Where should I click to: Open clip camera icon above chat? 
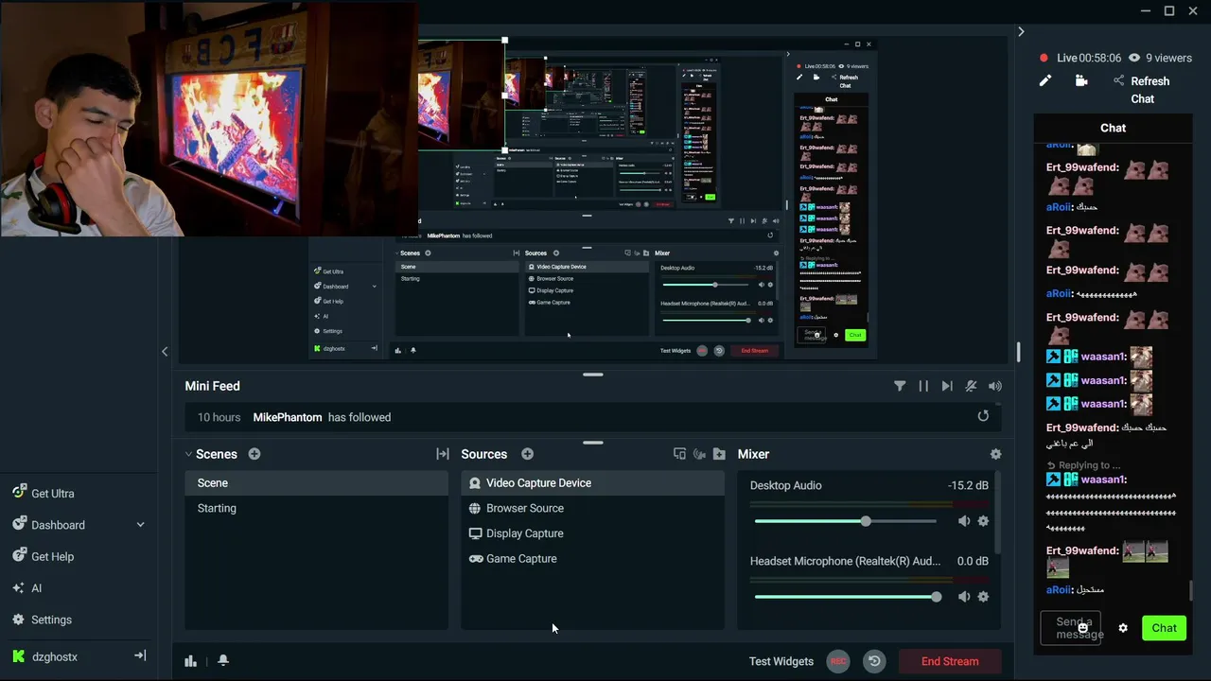1081,81
